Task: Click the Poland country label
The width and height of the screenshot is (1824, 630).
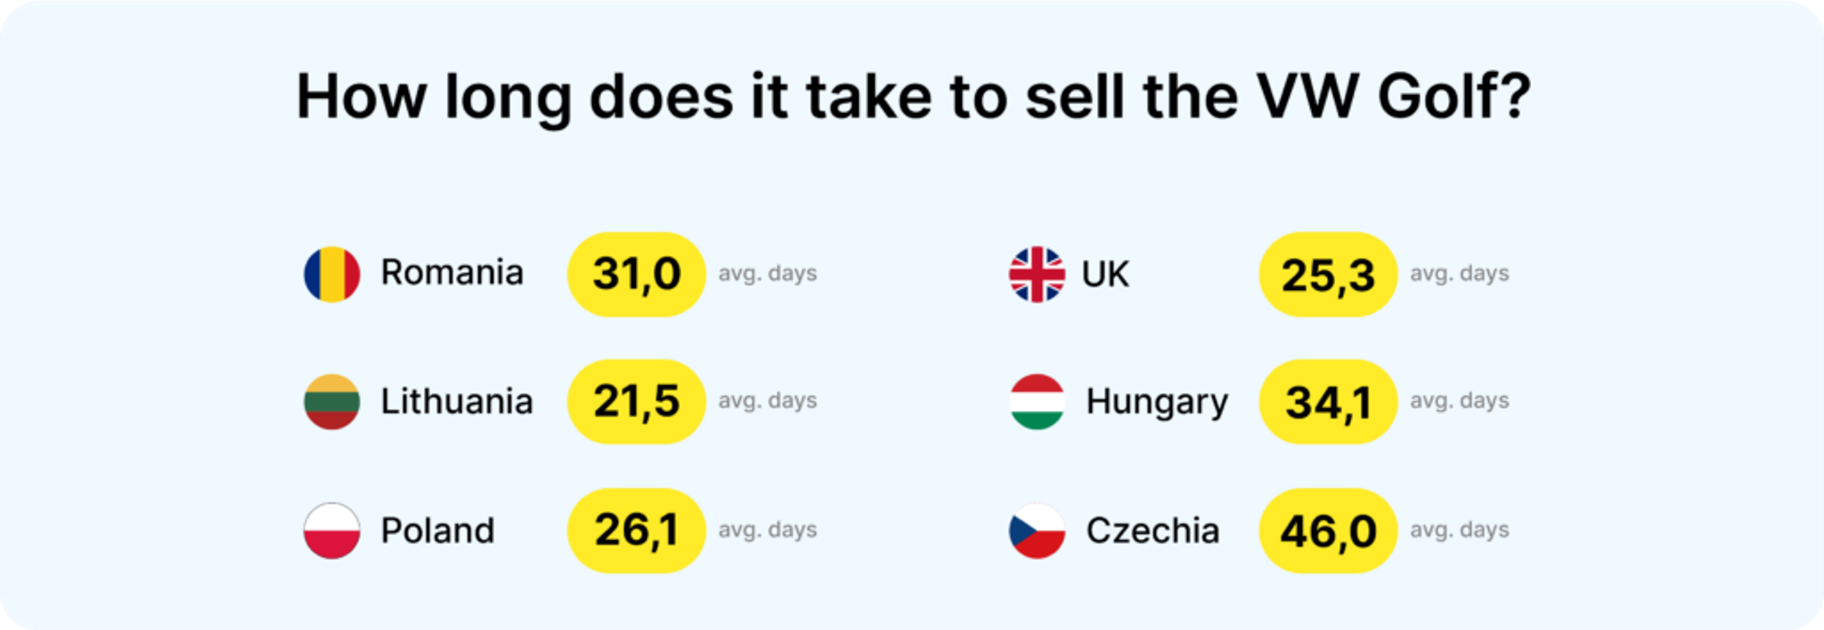Action: (437, 531)
